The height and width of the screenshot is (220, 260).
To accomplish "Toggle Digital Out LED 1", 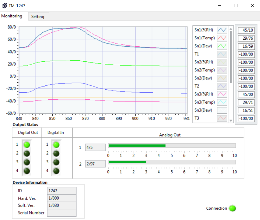I will click(x=27, y=145).
